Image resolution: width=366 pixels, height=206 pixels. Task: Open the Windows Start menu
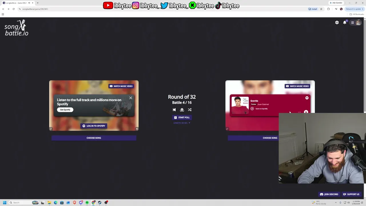tap(5, 203)
